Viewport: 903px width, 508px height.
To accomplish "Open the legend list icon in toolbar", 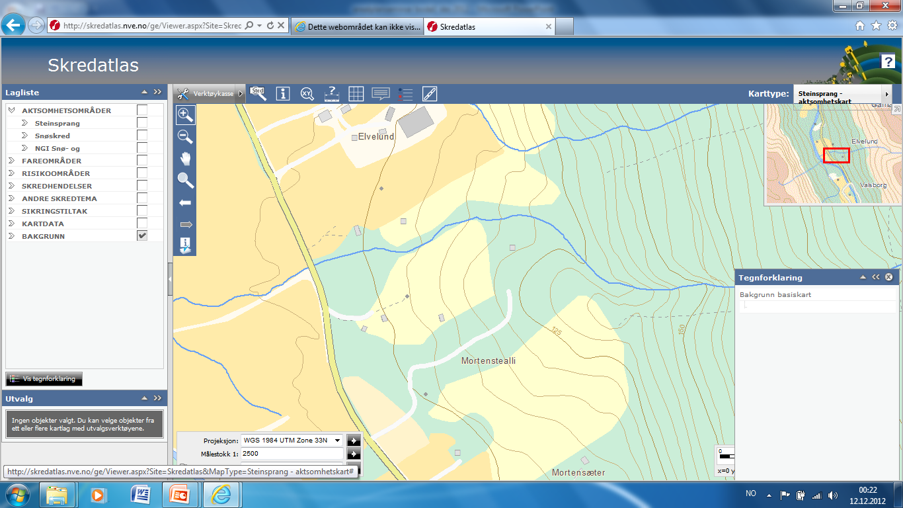I will (405, 94).
